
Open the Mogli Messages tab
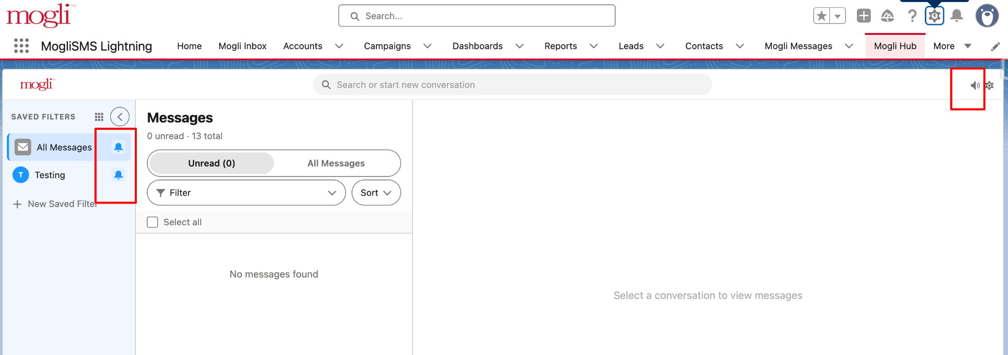[798, 46]
